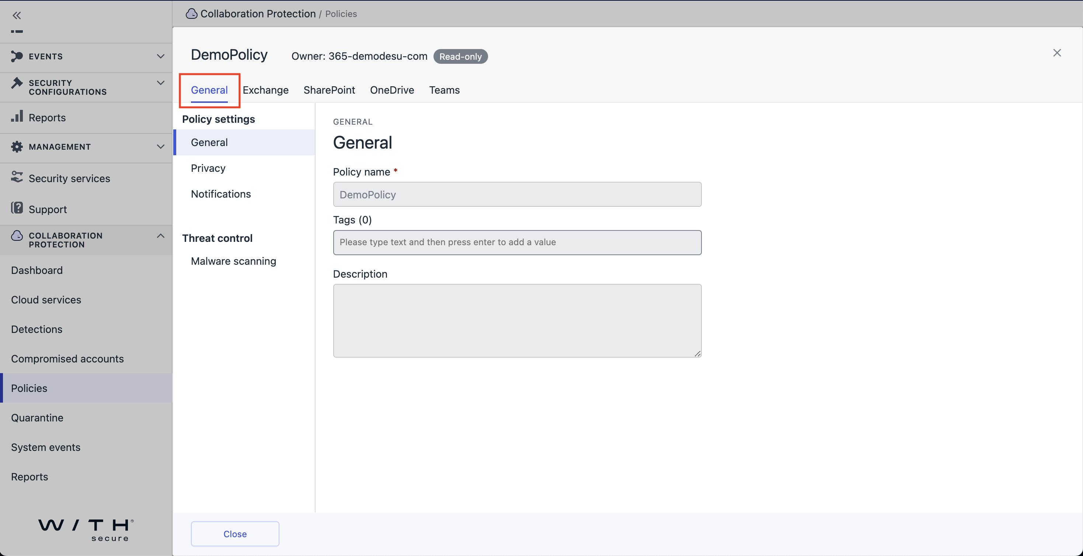The image size is (1083, 556).
Task: Click the SECURITY CONFIGURATIONS section label
Action: pos(68,87)
